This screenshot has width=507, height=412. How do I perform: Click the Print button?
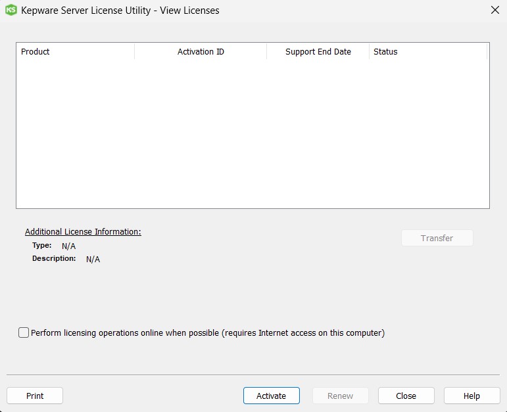[x=35, y=396]
